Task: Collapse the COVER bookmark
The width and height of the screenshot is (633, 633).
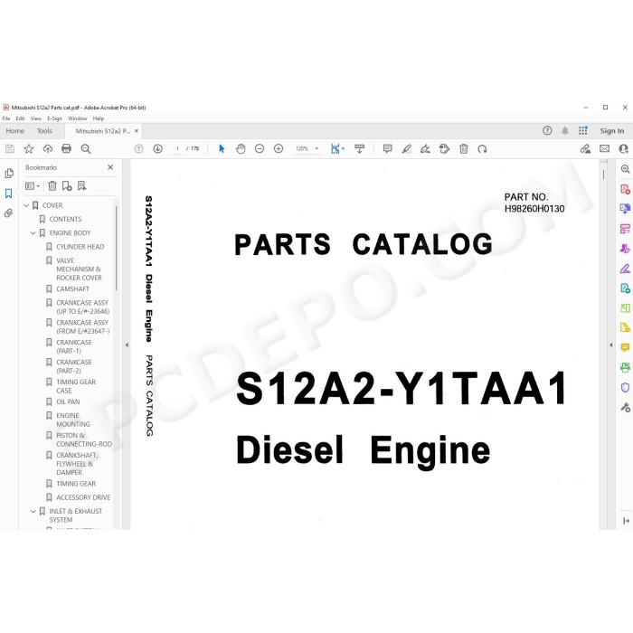Action: [x=26, y=205]
